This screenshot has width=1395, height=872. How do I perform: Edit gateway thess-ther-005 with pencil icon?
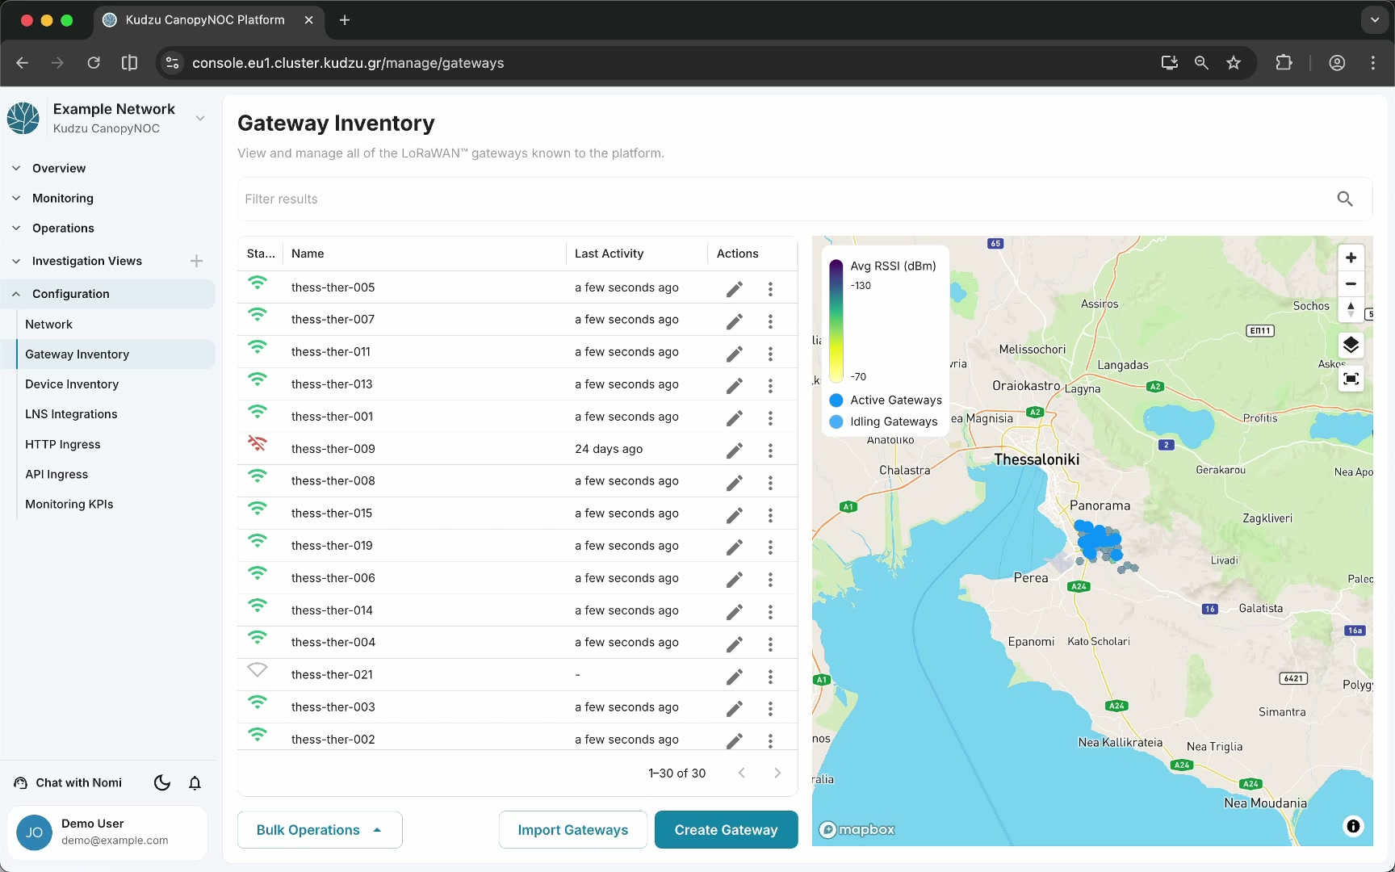pyautogui.click(x=734, y=289)
